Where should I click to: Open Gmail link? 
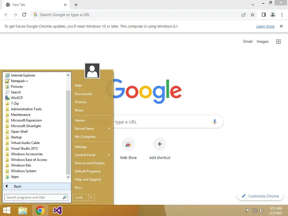(x=247, y=42)
